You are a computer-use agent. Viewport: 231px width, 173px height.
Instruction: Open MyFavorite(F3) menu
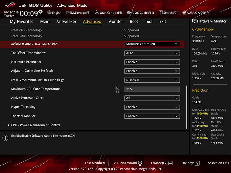click(x=78, y=13)
